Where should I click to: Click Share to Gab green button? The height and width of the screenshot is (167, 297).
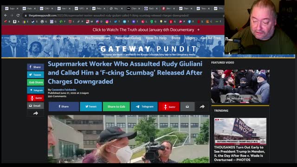point(116,107)
